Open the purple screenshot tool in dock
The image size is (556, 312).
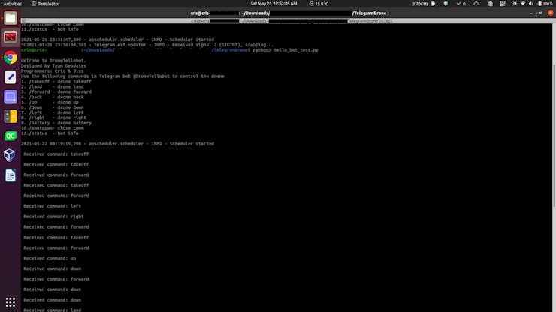point(11,97)
